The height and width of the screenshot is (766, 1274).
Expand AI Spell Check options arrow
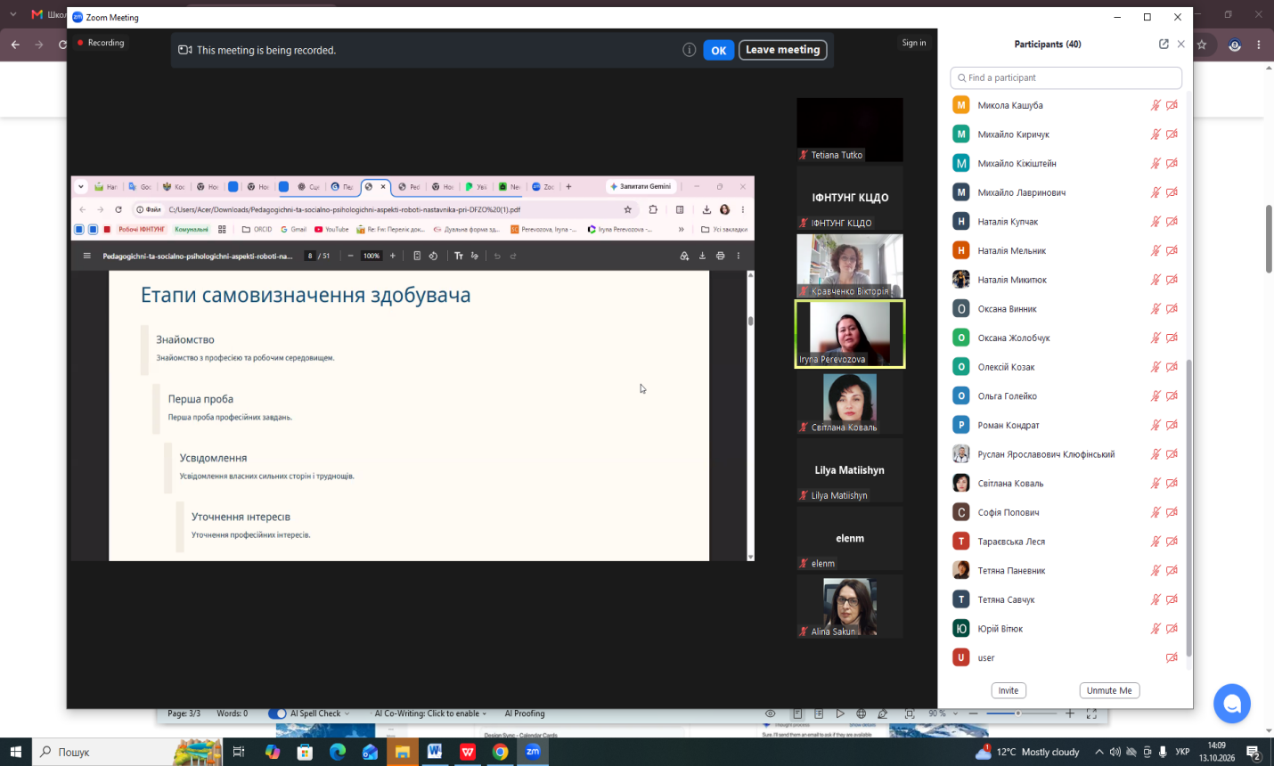coord(347,713)
